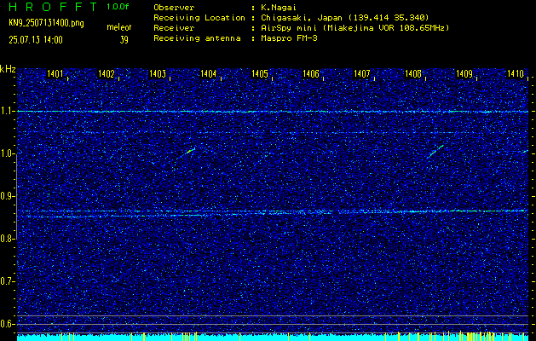Click the HROFFT program title

[53, 7]
